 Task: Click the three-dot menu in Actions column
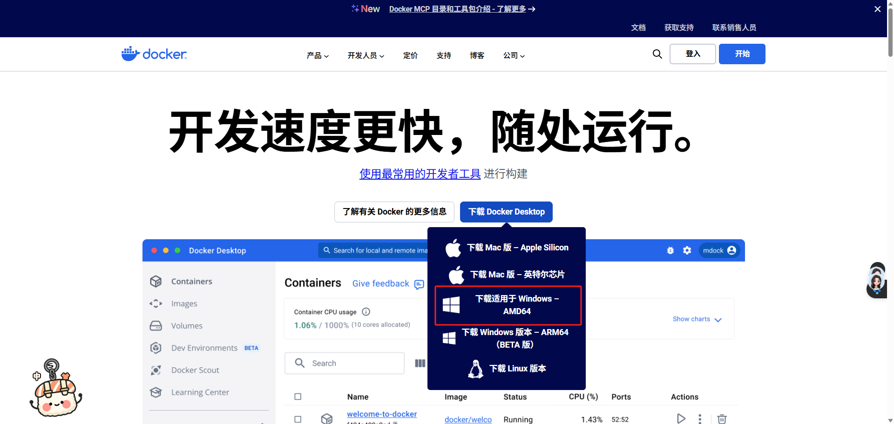click(700, 419)
